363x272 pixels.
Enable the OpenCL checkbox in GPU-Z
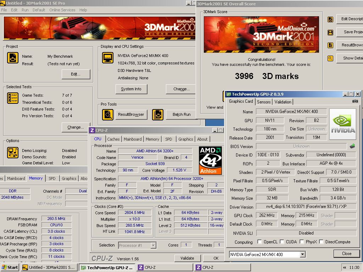(x=259, y=242)
